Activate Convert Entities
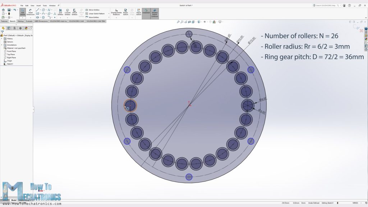Viewport: 368px width, 207px height. point(67,13)
